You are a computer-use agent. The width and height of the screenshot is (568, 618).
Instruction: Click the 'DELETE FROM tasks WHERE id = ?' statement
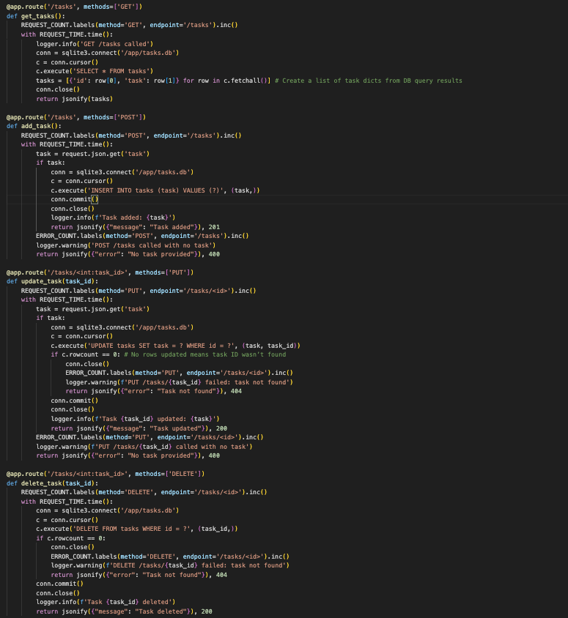click(137, 529)
